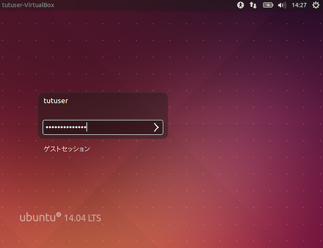Click the 14:27 clock indicator

click(x=299, y=5)
